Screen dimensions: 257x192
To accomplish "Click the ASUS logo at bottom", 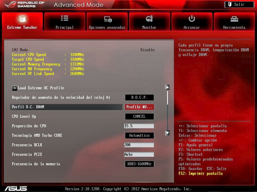I will click(x=16, y=188).
